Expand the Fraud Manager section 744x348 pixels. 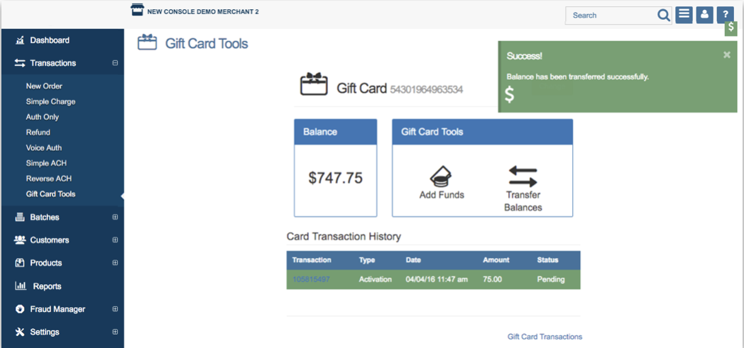(x=115, y=309)
